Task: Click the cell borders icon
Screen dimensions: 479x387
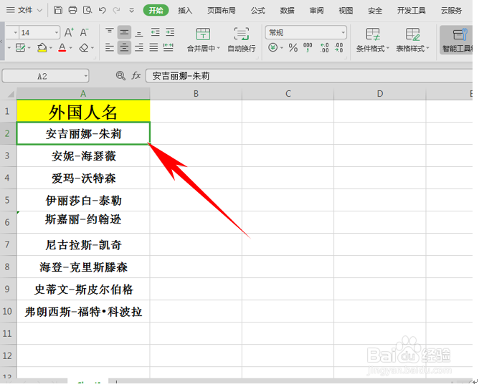Action: pyautogui.click(x=20, y=47)
